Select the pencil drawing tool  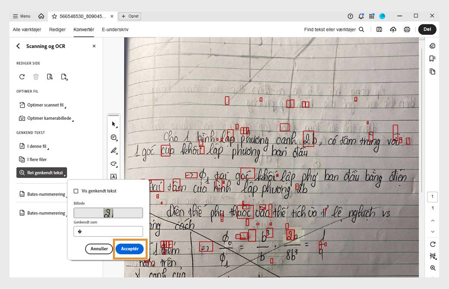(x=113, y=151)
